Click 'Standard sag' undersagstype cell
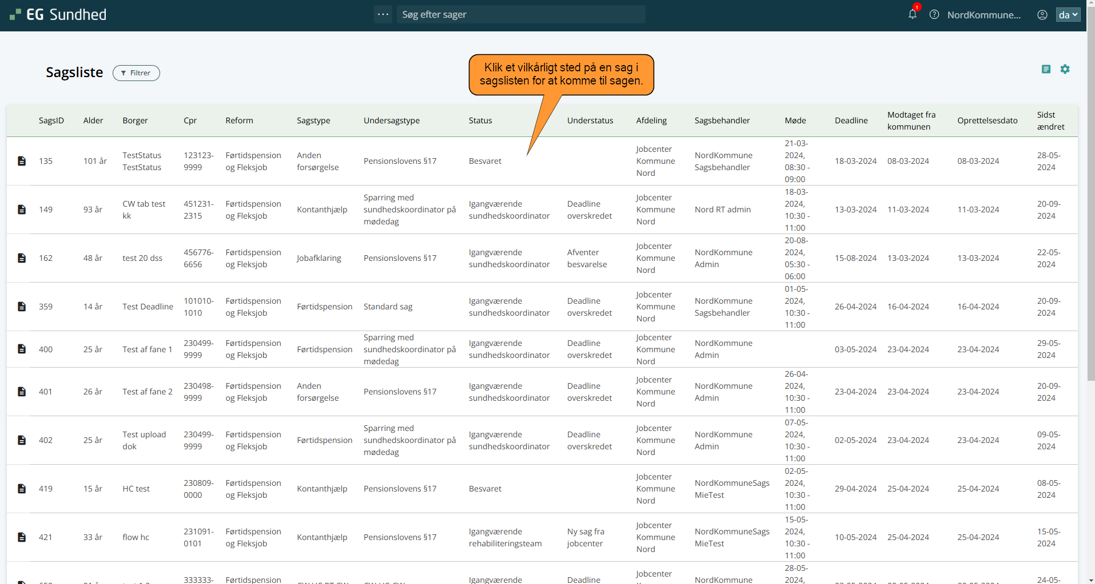Viewport: 1095px width, 584px height. tap(388, 307)
